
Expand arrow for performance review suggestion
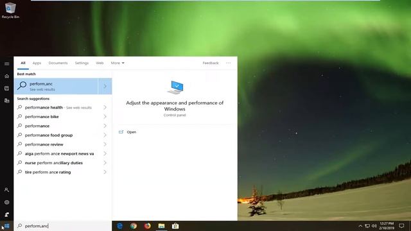pos(105,144)
